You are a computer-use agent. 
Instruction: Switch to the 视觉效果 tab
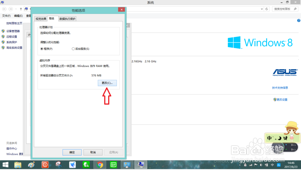[x=41, y=19]
